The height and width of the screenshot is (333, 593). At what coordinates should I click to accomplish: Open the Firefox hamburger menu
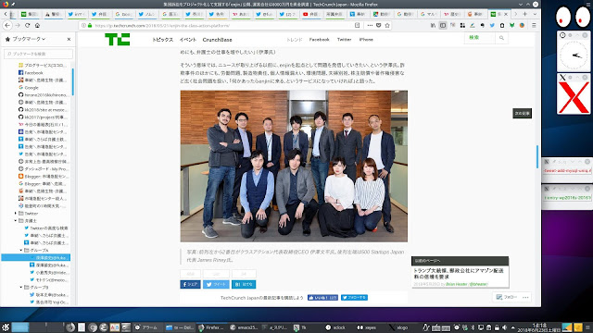click(534, 25)
